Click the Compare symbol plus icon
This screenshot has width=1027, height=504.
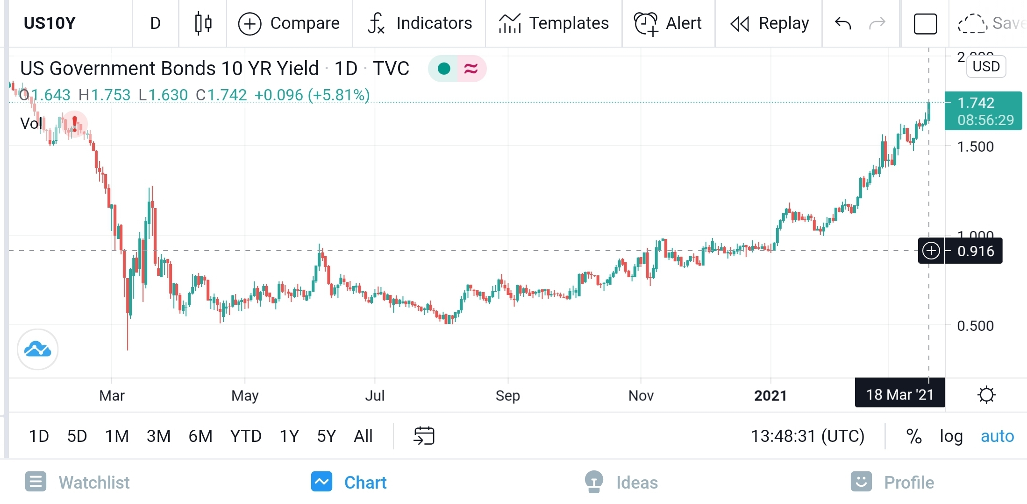pyautogui.click(x=250, y=24)
